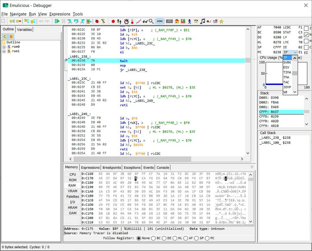This screenshot has height=251, width=312.
Task: Open the stopwatch profiler icon
Action: point(126,21)
